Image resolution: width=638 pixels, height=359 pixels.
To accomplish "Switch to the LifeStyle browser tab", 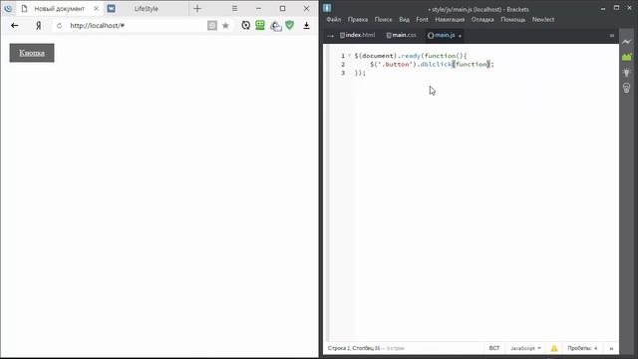I will point(147,9).
